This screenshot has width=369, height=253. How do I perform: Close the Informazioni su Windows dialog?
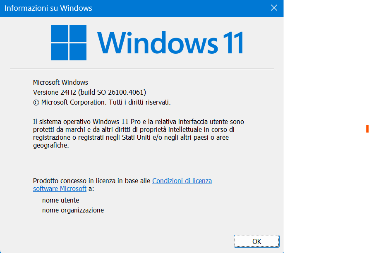click(274, 8)
